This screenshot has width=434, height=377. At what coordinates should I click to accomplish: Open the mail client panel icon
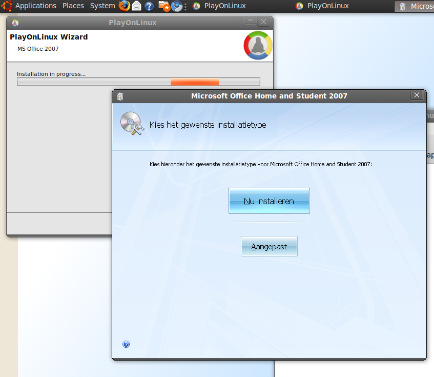[136, 6]
